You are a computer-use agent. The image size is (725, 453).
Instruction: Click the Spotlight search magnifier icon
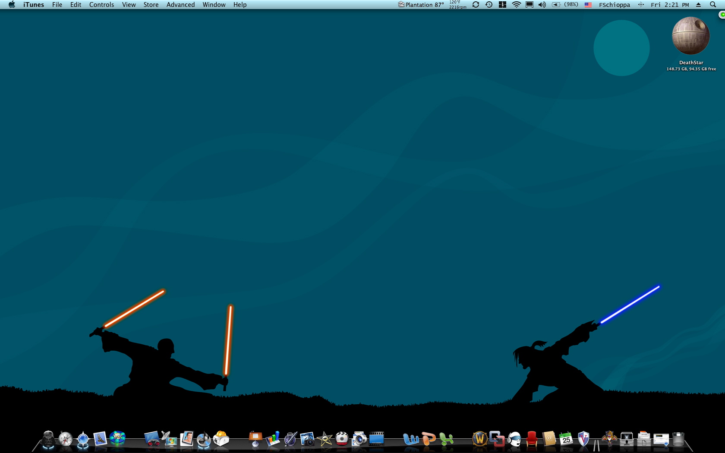[x=713, y=5]
